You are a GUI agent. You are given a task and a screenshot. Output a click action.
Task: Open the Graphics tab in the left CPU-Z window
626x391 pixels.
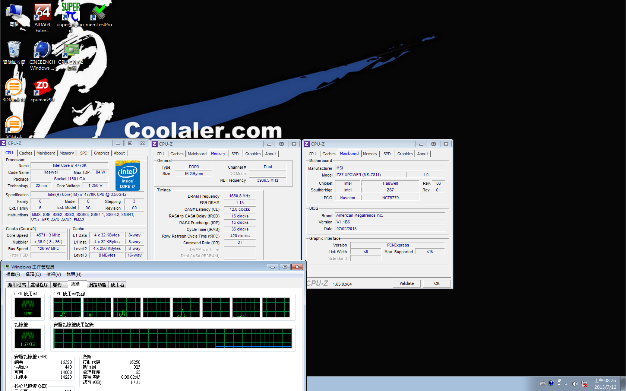tap(102, 153)
